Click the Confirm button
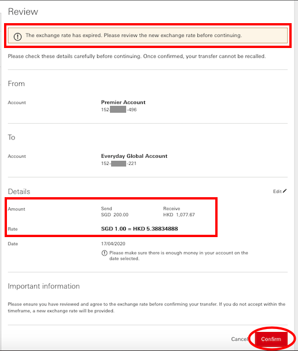 [271, 339]
